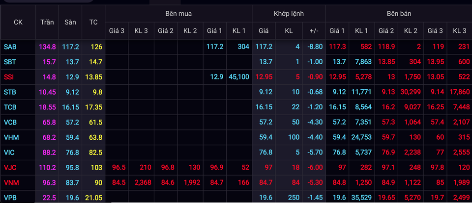Select the VPB stock code
Screen dimensions: 472x203
tap(10, 198)
